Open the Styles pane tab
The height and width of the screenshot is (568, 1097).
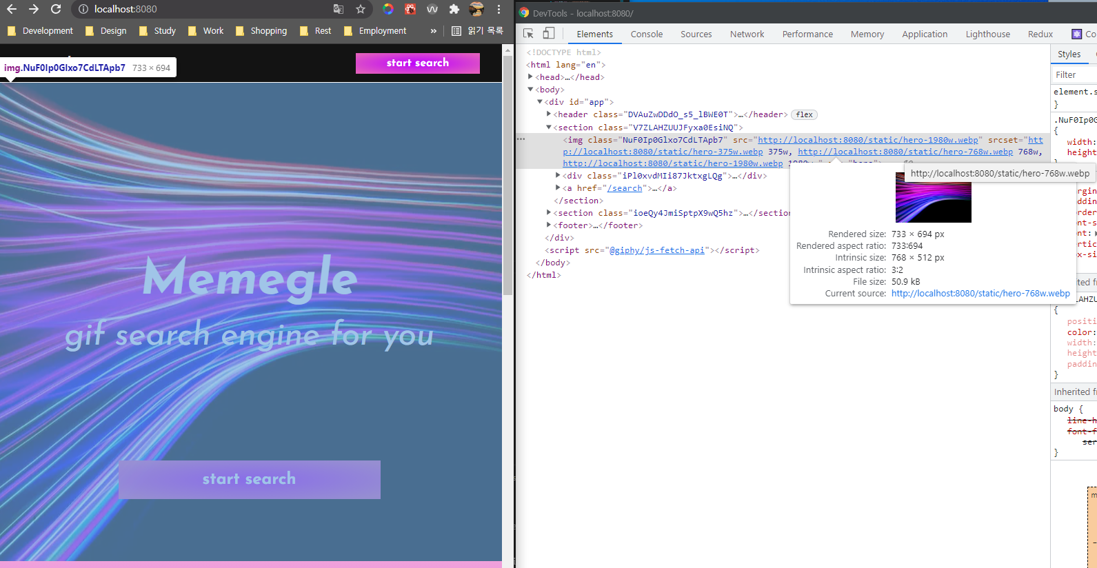click(x=1069, y=54)
